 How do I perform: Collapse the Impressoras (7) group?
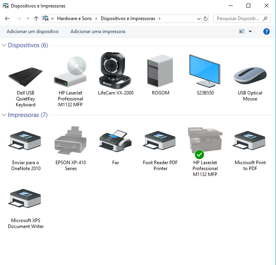point(4,115)
